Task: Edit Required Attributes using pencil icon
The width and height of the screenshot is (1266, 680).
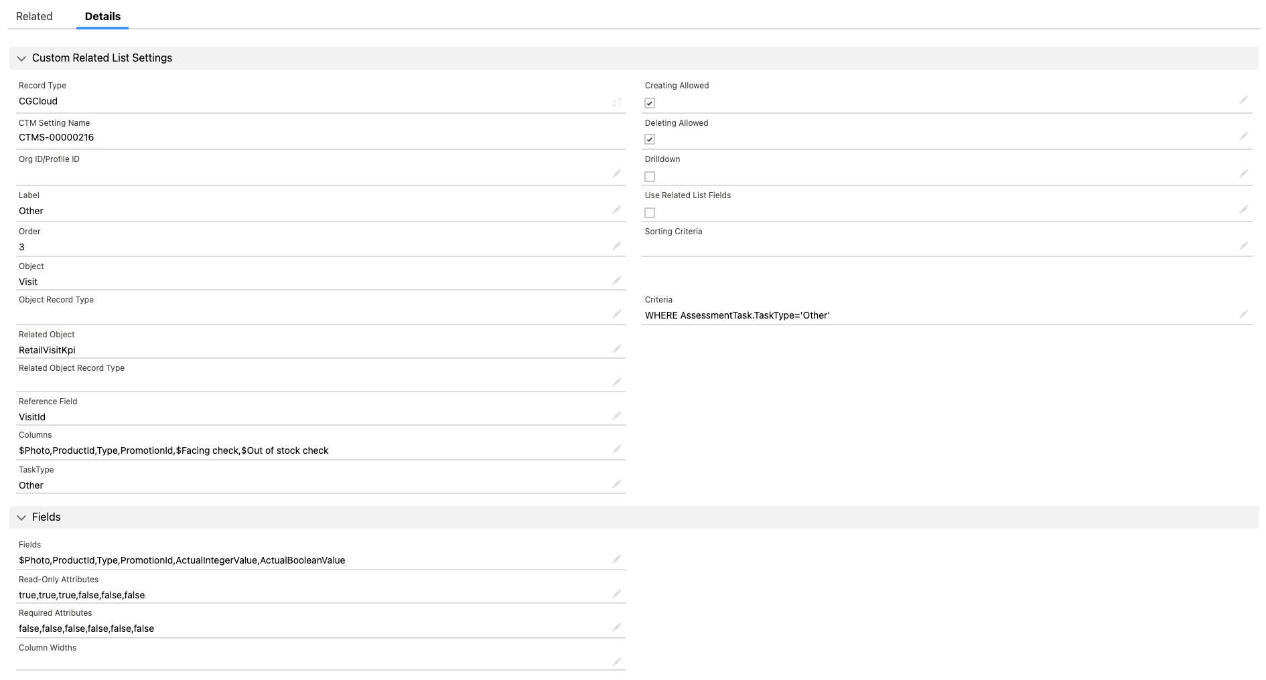Action: coord(617,627)
